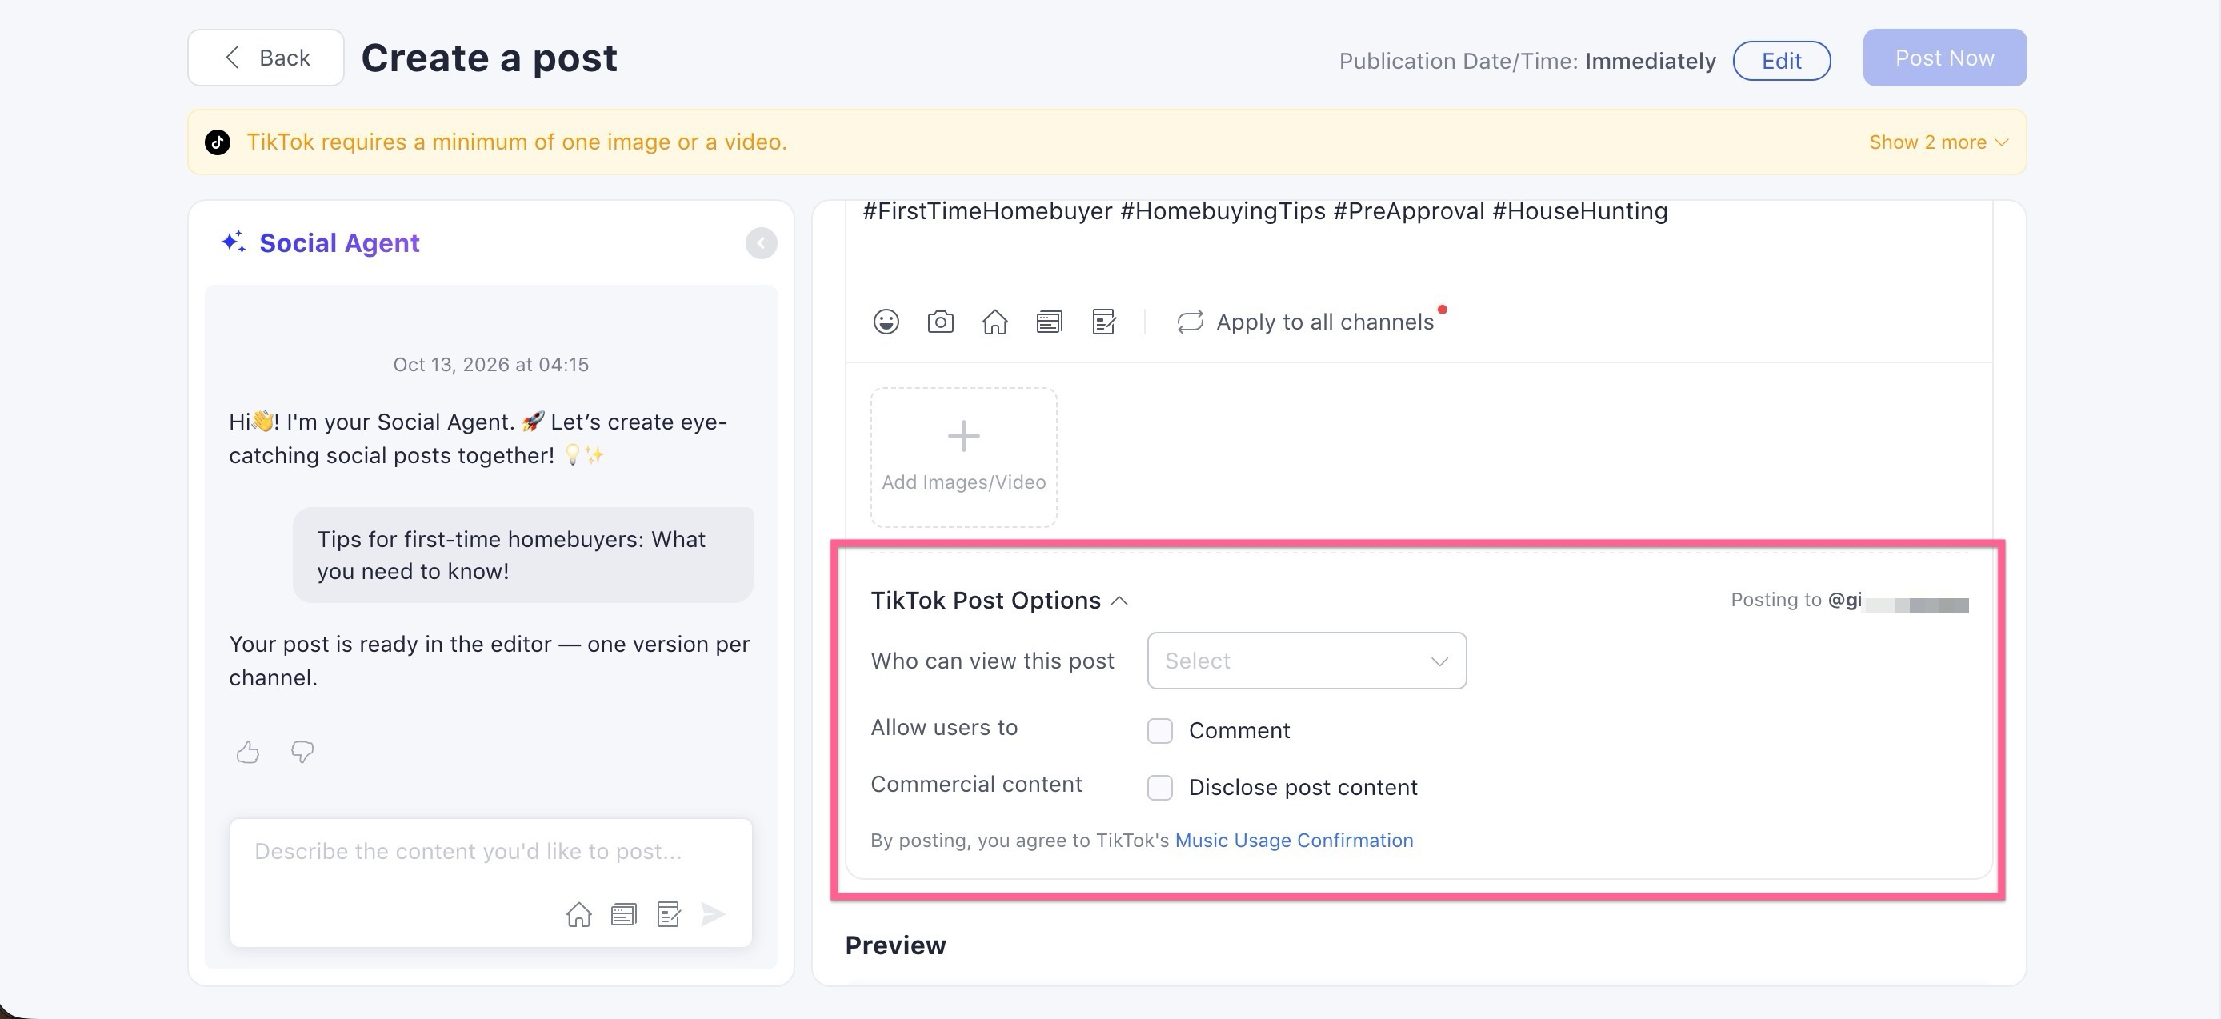Click Add Images/Video upload box
2221x1019 pixels.
(963, 458)
